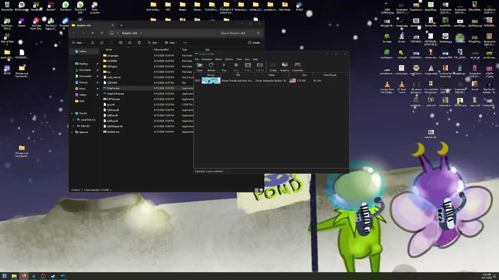
Task: Open the View dropdown in File Explorer
Action: 171,43
